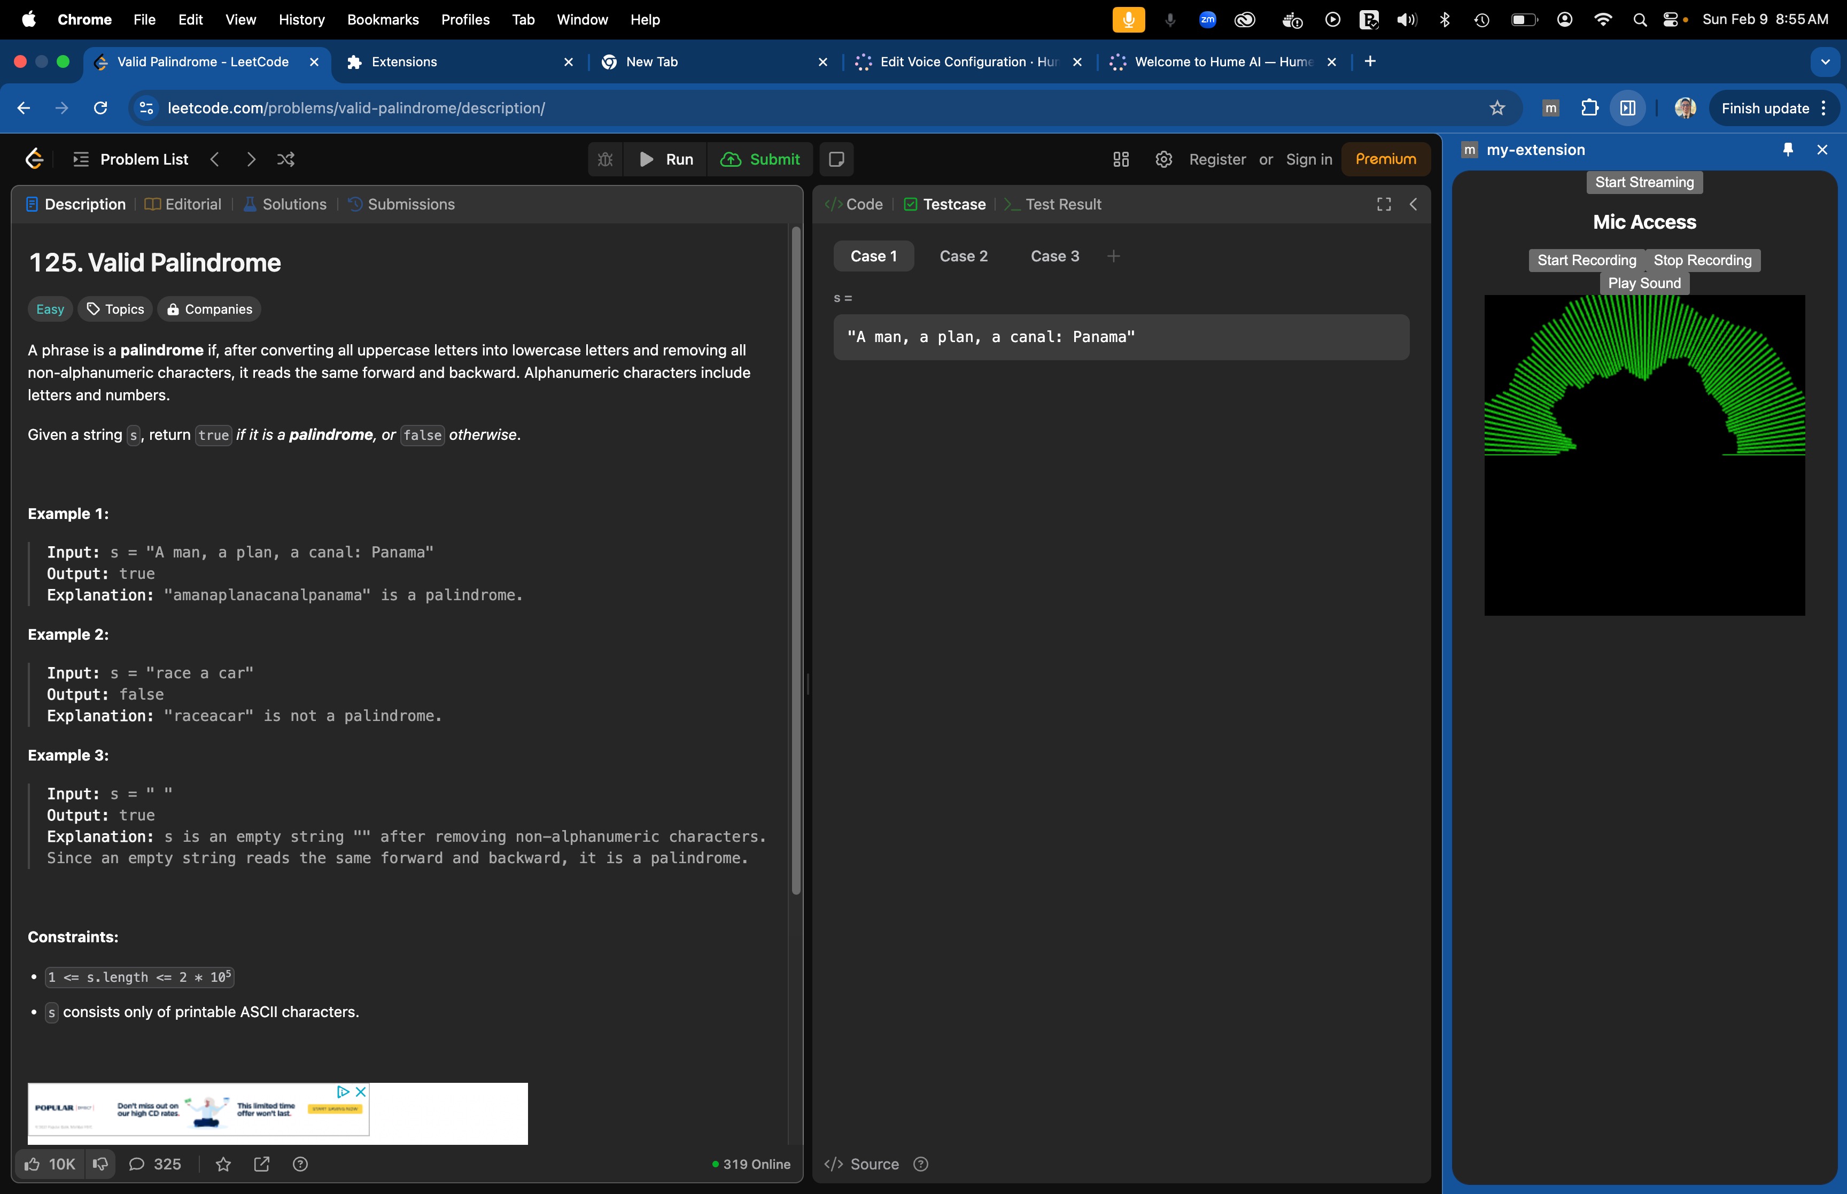1847x1194 pixels.
Task: Pin the my-extension side panel
Action: pos(1788,150)
